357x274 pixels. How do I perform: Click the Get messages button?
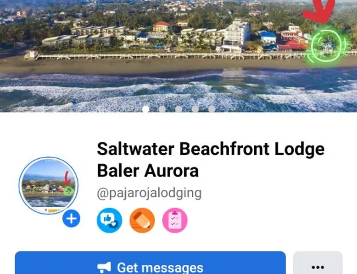tap(150, 263)
